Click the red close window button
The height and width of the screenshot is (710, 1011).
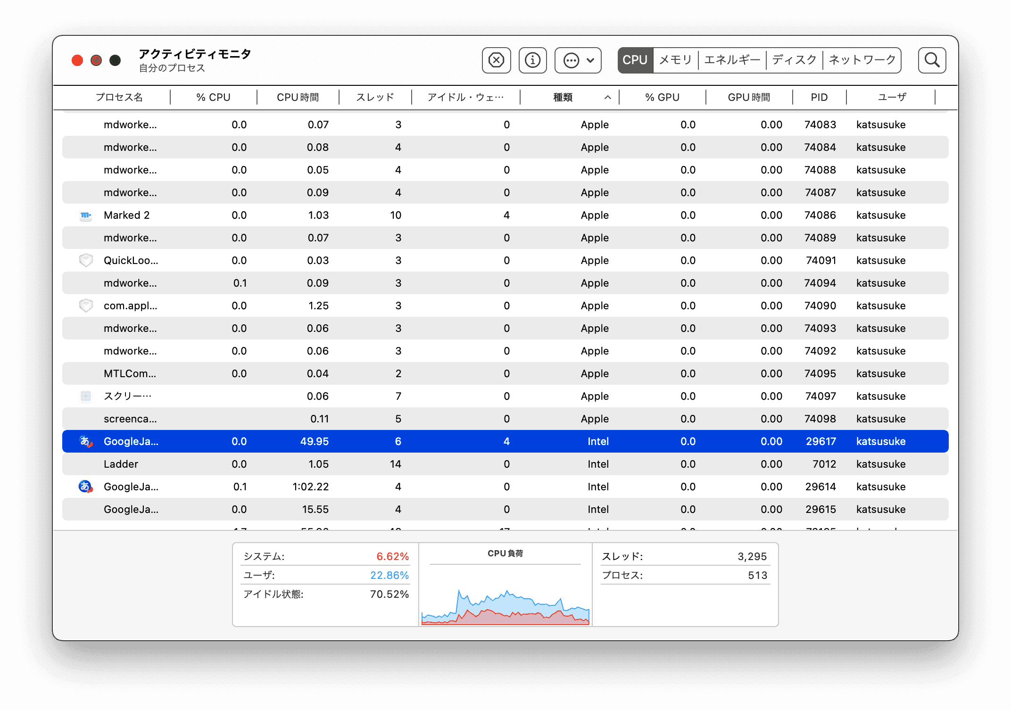77,60
